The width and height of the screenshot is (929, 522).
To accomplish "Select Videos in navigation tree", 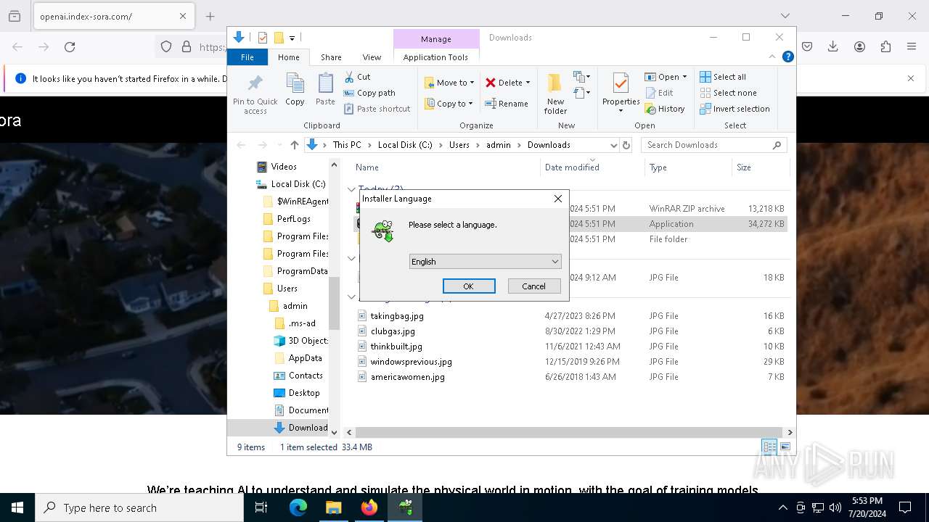I will [x=284, y=167].
